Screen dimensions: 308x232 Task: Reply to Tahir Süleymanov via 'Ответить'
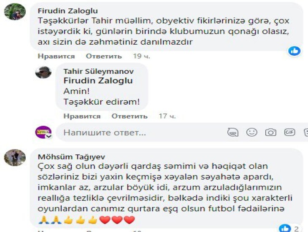(x=130, y=116)
